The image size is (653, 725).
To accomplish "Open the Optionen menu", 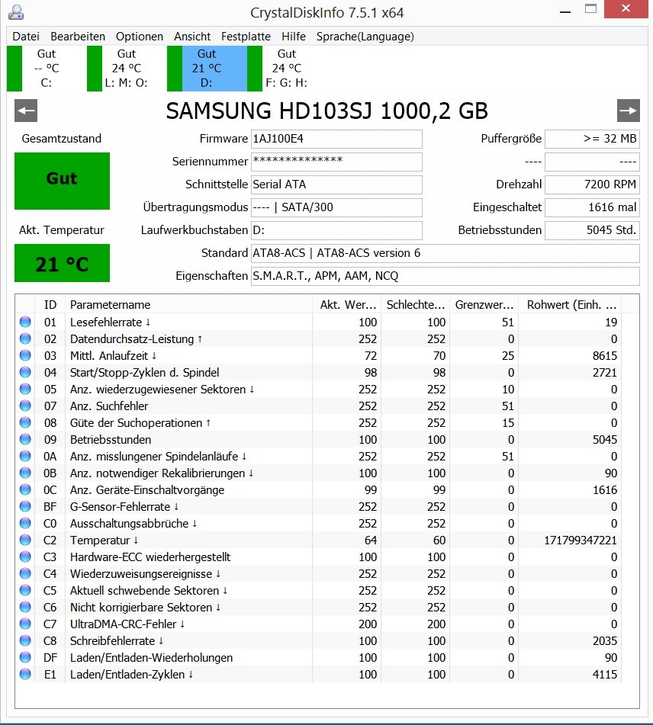I will point(140,37).
